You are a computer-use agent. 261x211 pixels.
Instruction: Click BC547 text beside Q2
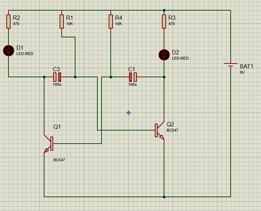click(172, 130)
